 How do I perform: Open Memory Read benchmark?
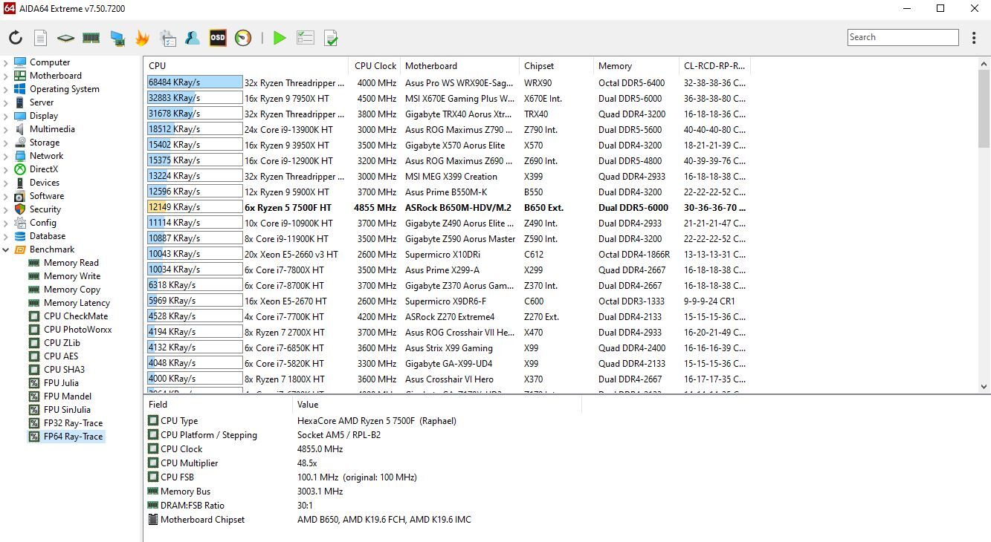[x=71, y=263]
